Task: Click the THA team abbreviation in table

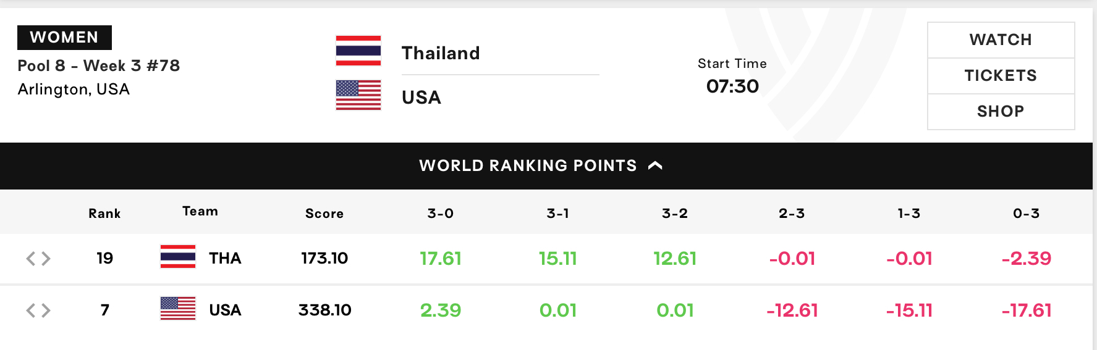Action: 225,258
